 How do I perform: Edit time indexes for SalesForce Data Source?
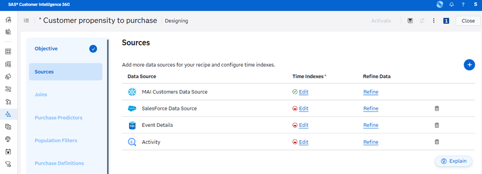[303, 108]
